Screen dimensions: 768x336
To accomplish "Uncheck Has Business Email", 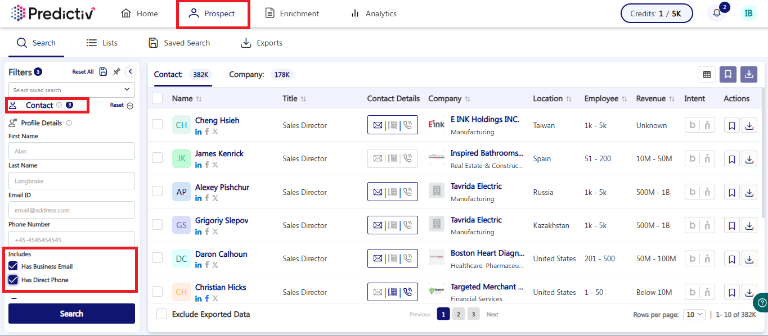I will [14, 266].
